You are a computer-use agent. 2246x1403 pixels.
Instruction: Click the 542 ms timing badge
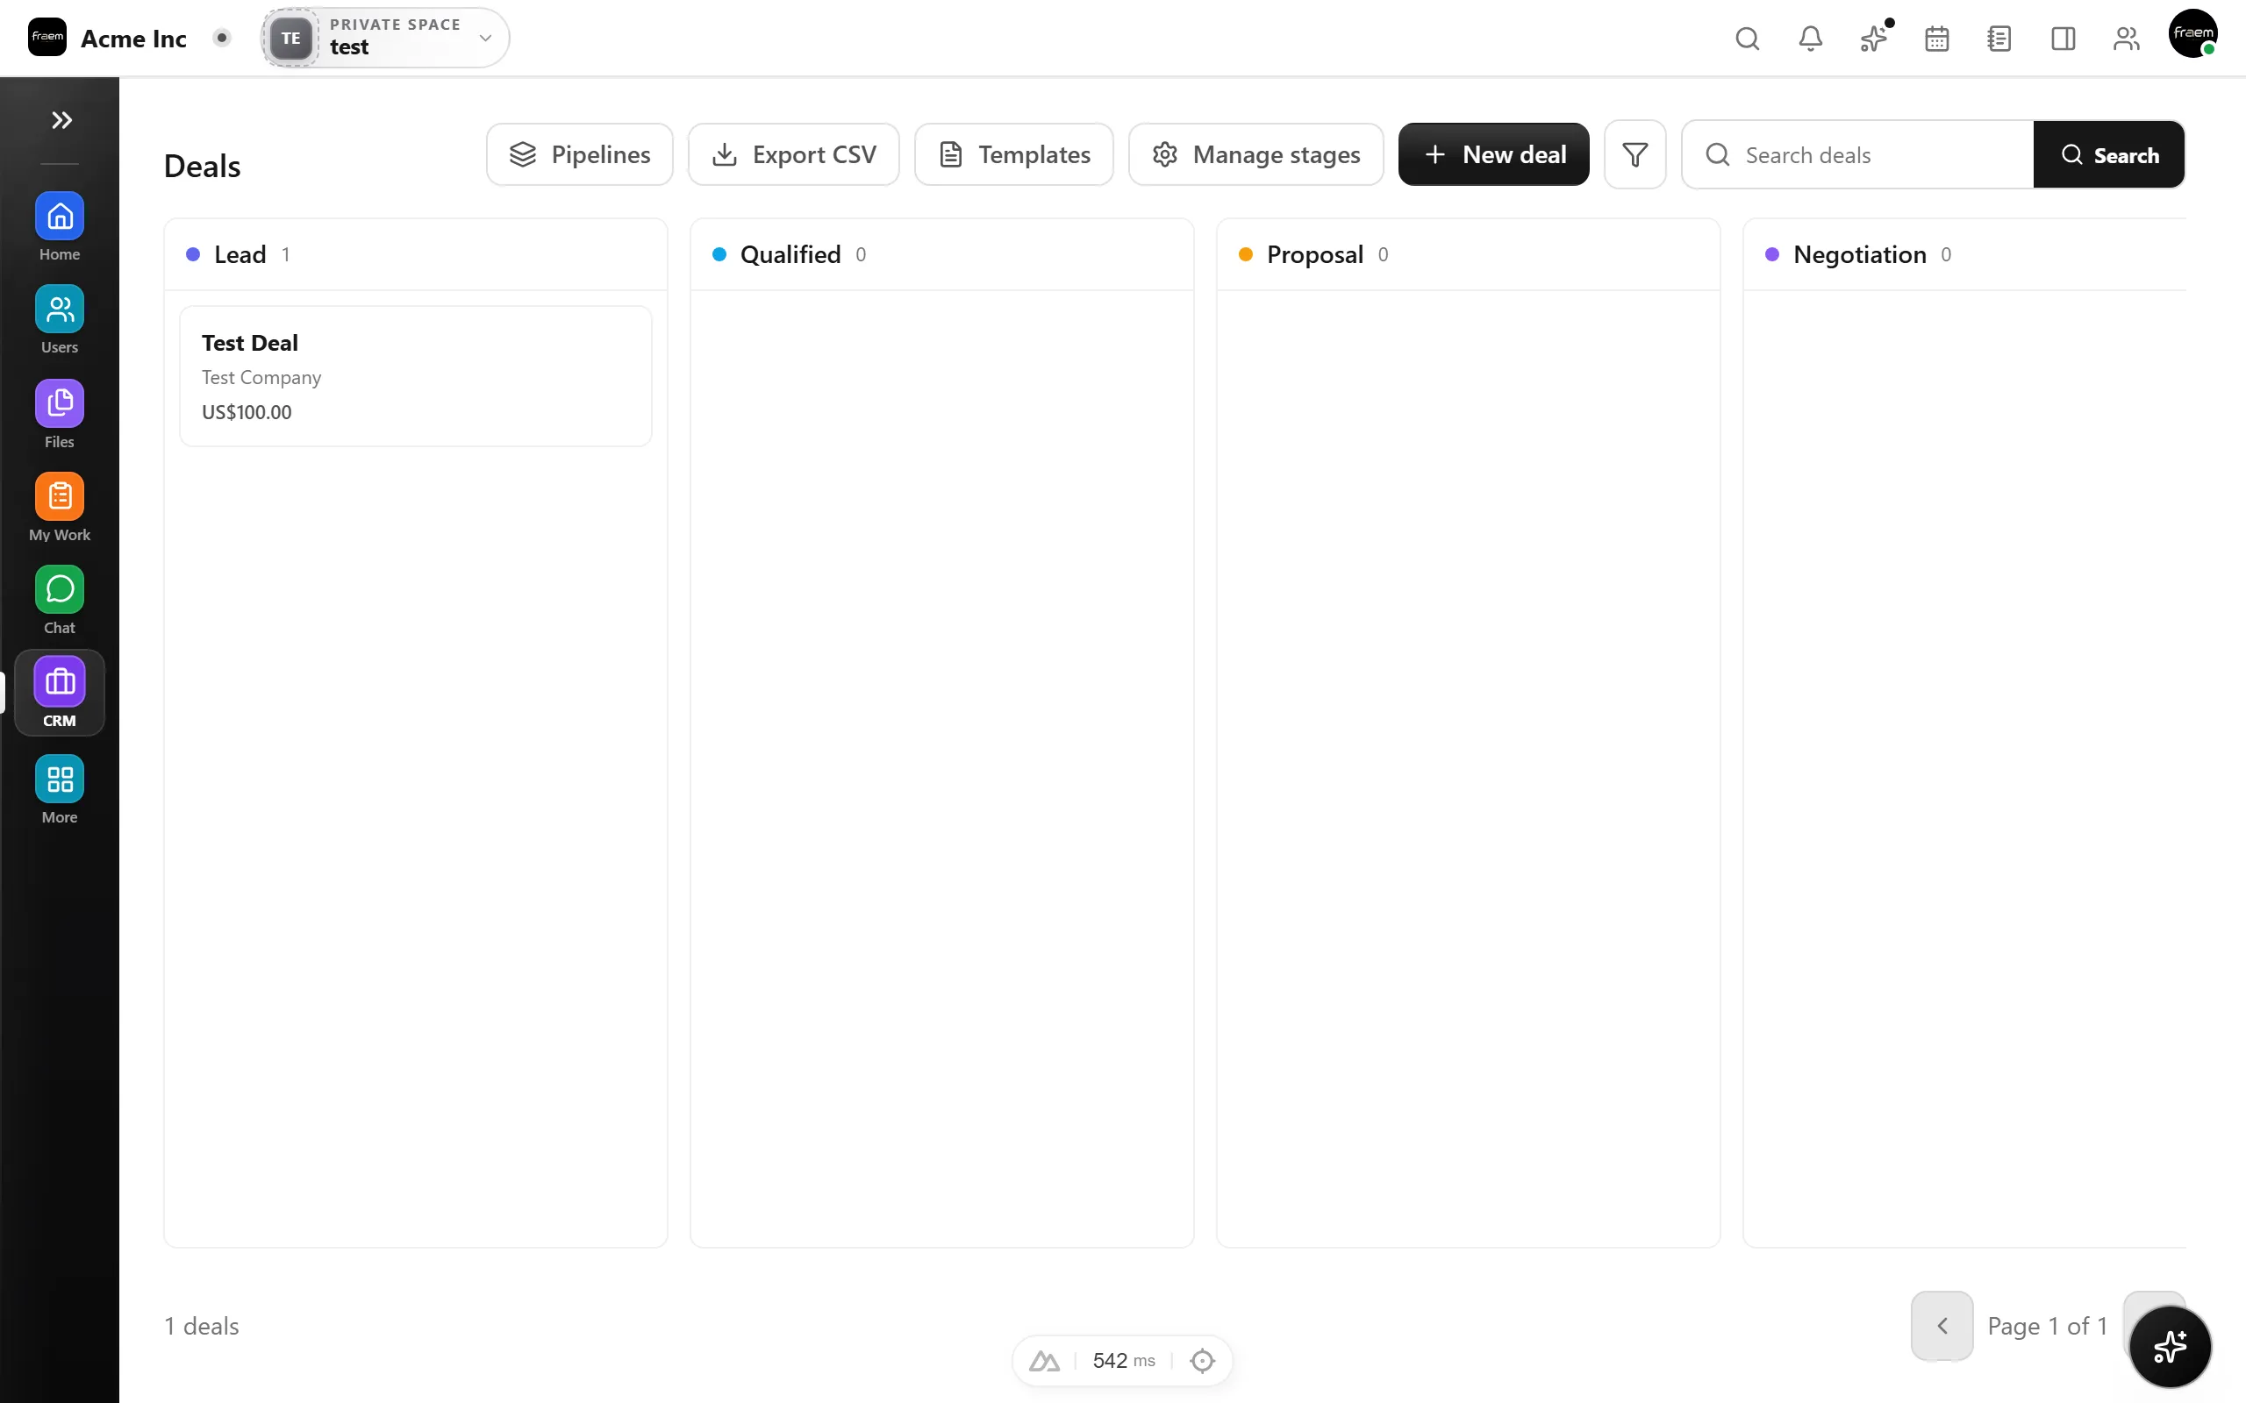1124,1360
